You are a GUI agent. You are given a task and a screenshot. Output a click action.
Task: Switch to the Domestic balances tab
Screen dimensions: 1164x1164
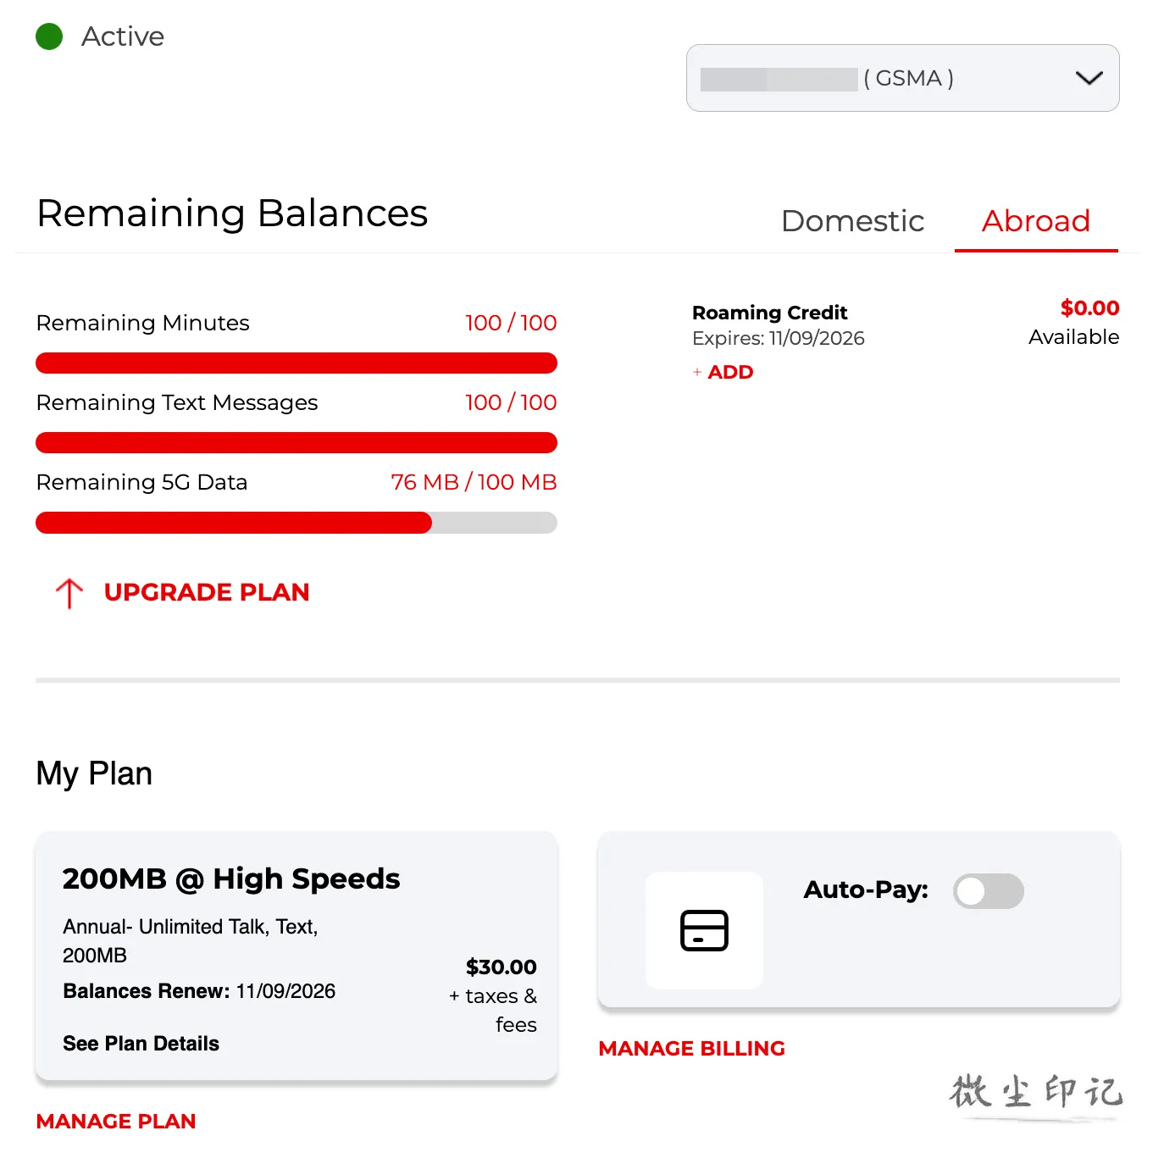pyautogui.click(x=852, y=221)
